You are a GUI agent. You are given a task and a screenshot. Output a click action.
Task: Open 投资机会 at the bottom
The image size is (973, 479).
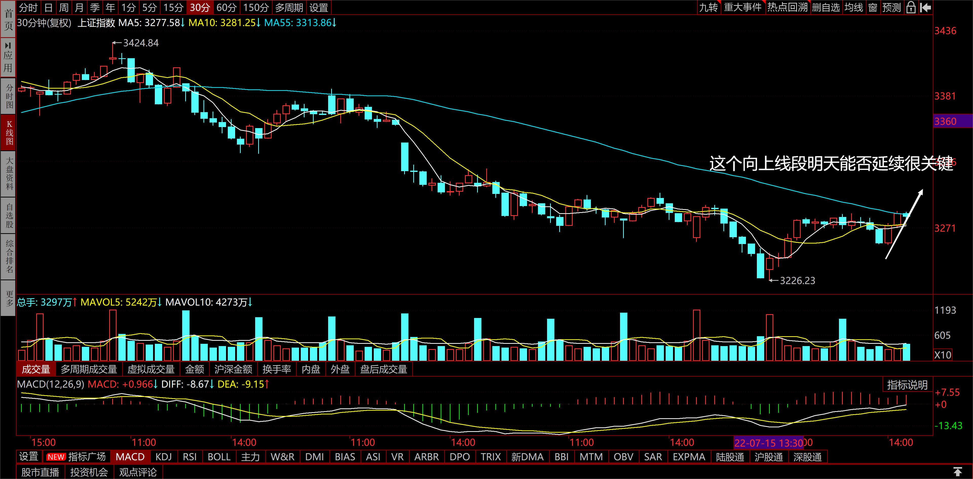[x=89, y=472]
